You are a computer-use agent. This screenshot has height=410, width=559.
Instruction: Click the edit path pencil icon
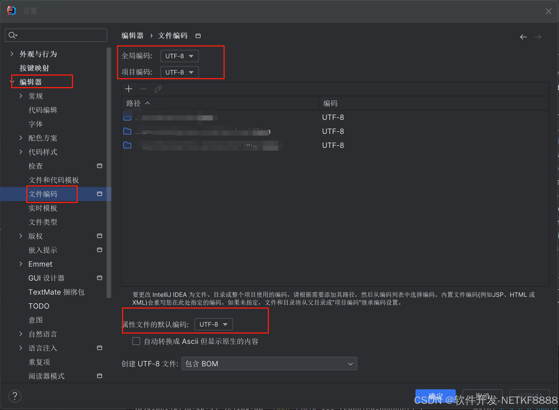pyautogui.click(x=158, y=89)
